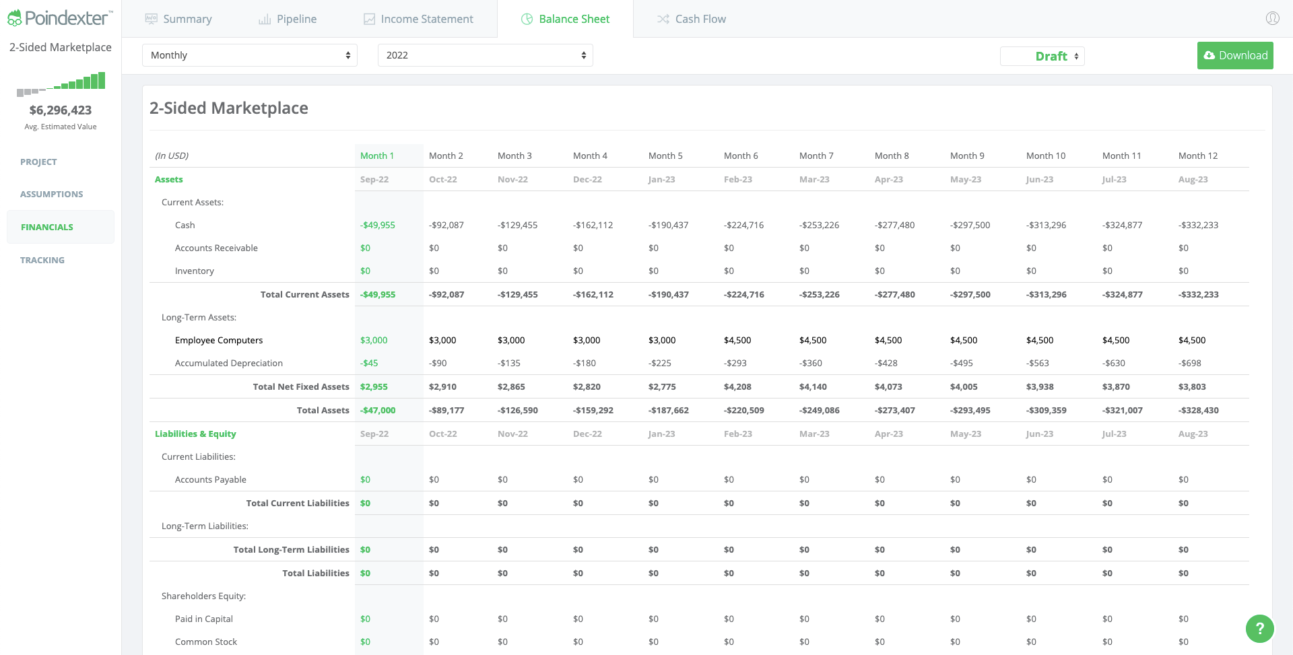Select the FINANCIALS sidebar section

pyautogui.click(x=61, y=227)
